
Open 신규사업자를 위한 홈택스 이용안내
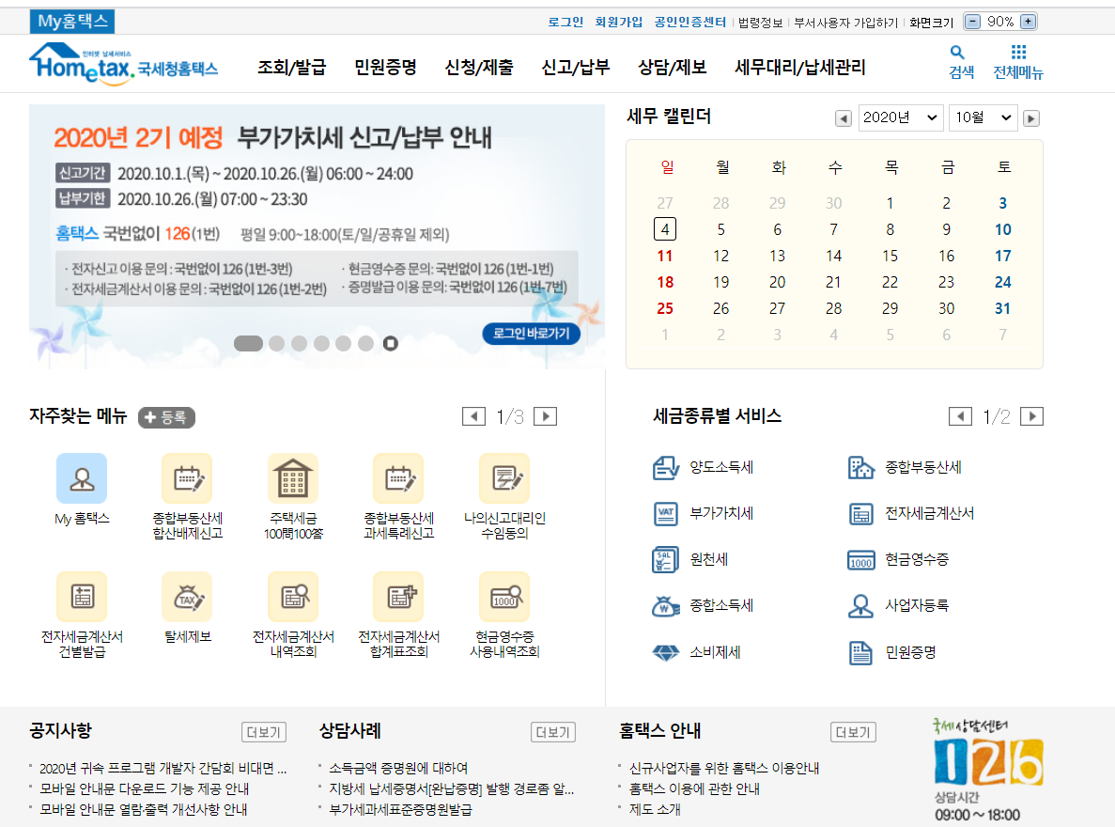(724, 768)
